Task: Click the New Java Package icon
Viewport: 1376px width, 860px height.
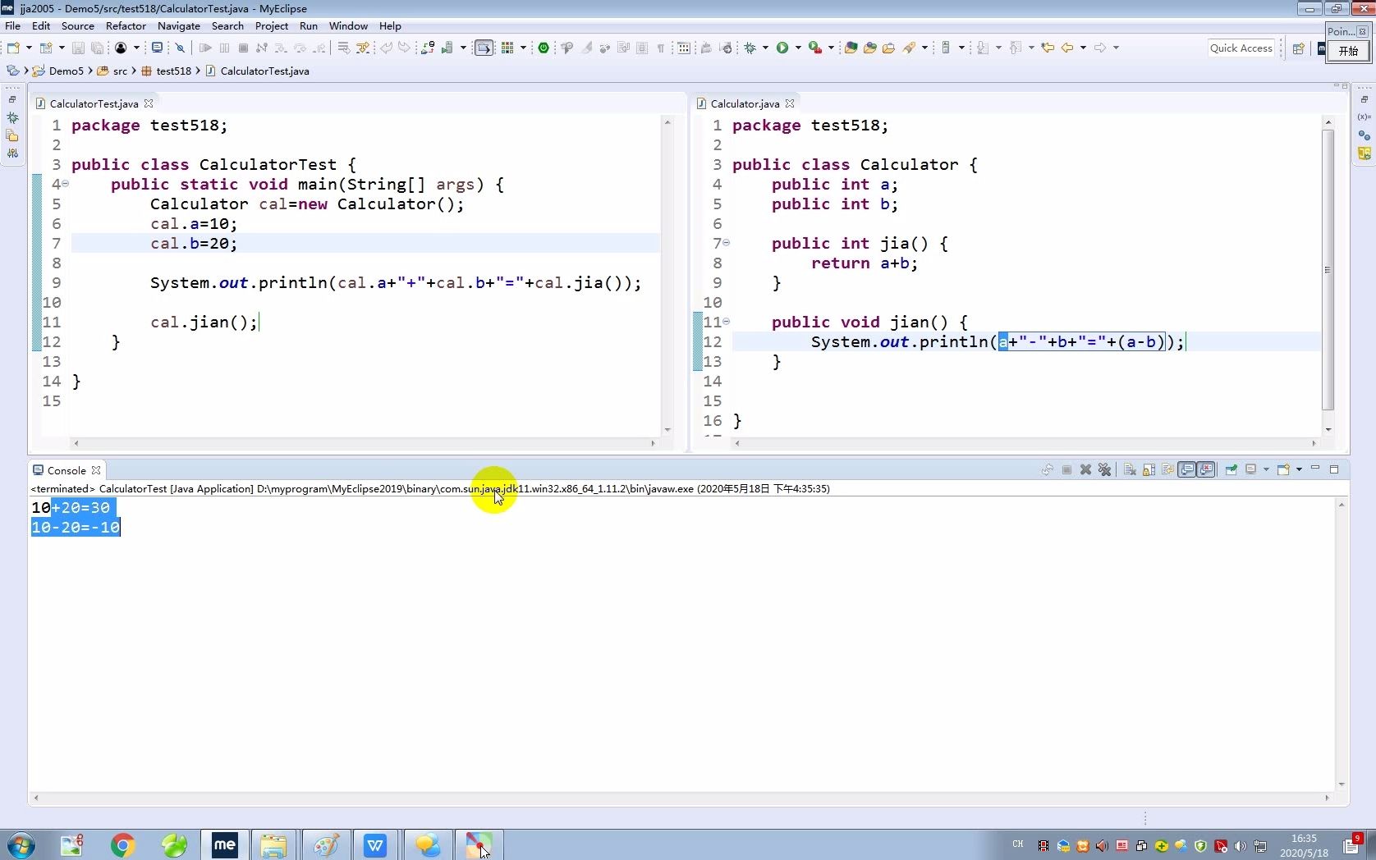Action: [851, 48]
